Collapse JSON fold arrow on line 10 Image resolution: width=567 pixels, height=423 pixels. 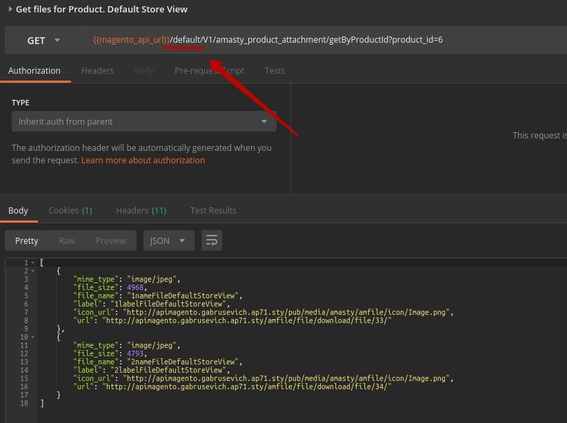[32, 337]
